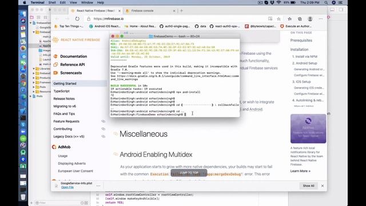Jump to Android Setup section
Image resolution: width=366 pixels, height=206 pixels.
[305, 64]
